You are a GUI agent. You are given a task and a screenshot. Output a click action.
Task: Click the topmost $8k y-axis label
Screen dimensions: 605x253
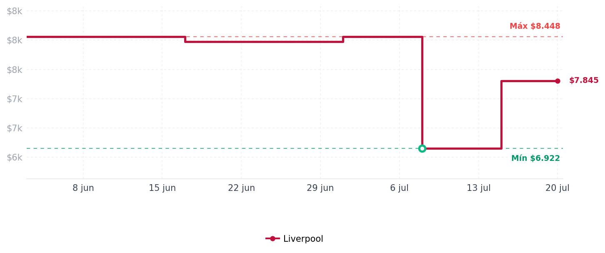tap(14, 11)
